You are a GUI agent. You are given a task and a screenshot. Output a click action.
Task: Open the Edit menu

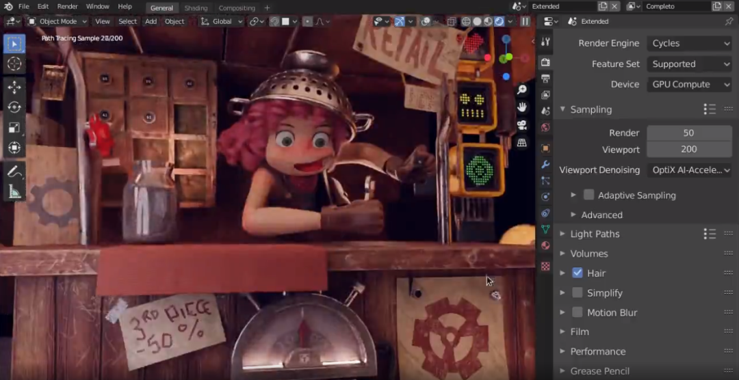43,7
